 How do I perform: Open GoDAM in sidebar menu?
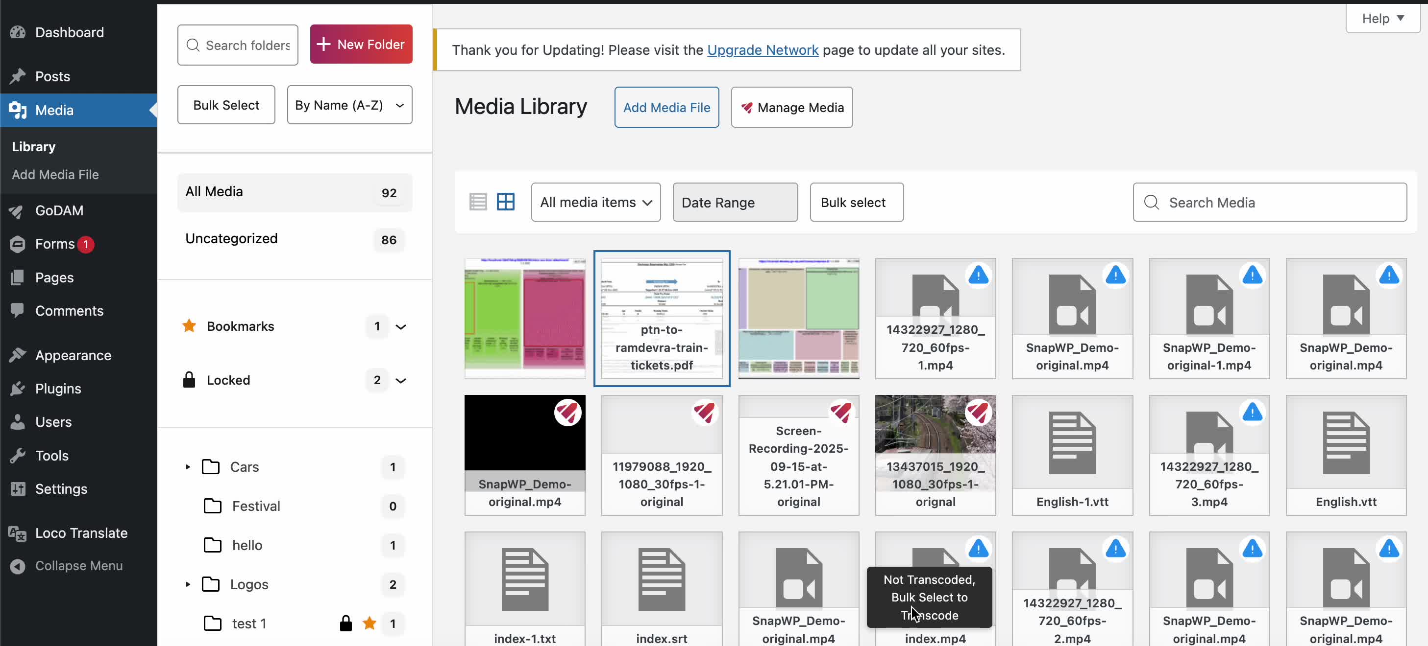59,210
